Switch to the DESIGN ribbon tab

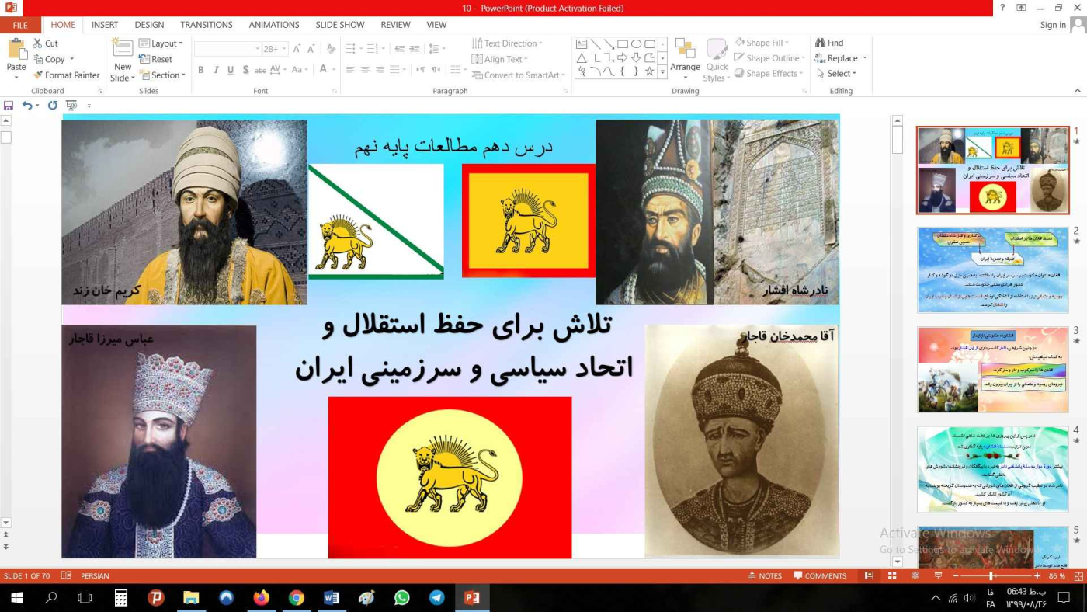[149, 25]
